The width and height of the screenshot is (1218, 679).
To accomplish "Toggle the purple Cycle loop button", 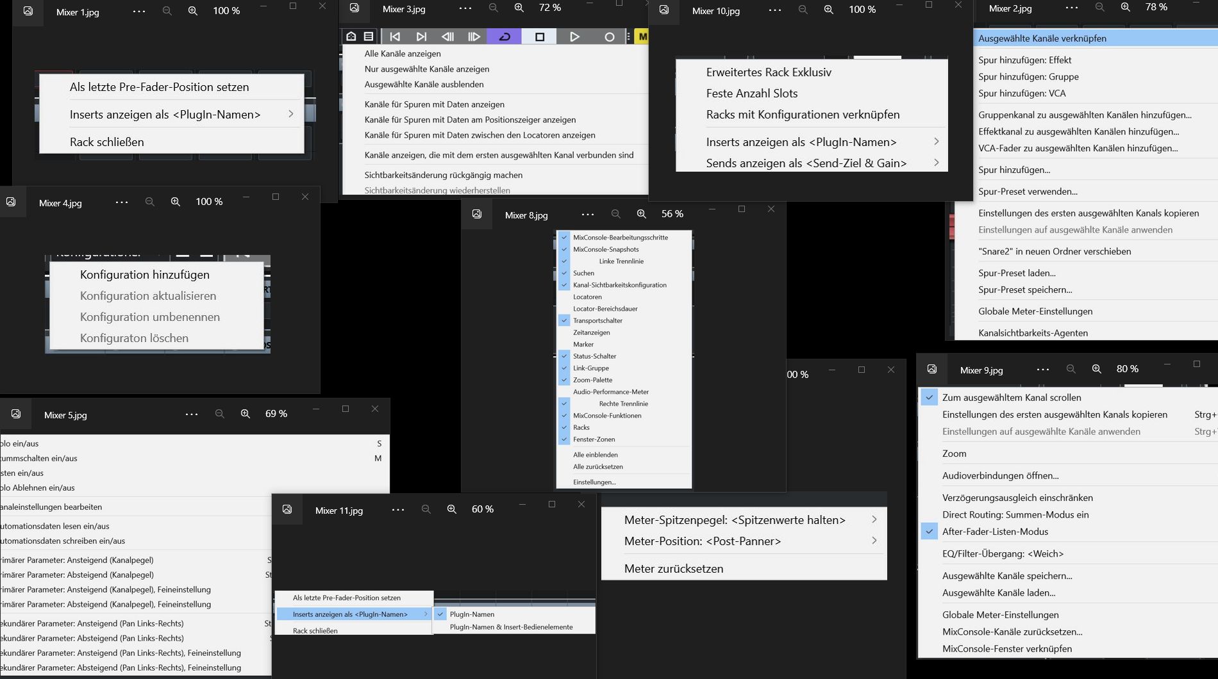I will [x=505, y=37].
